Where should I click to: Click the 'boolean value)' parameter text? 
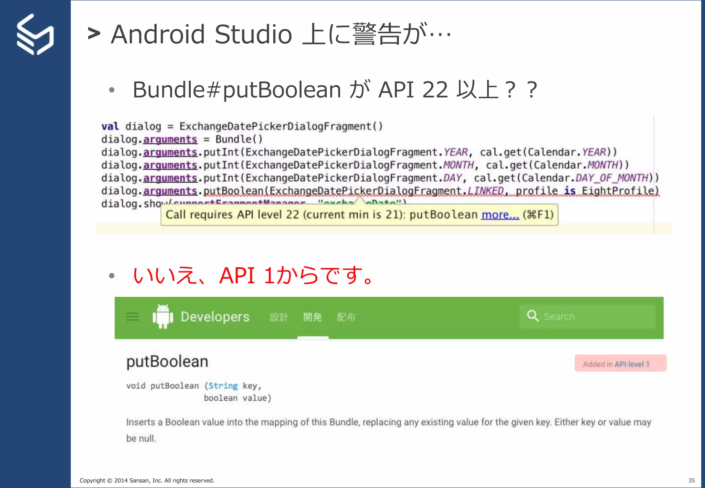[238, 398]
